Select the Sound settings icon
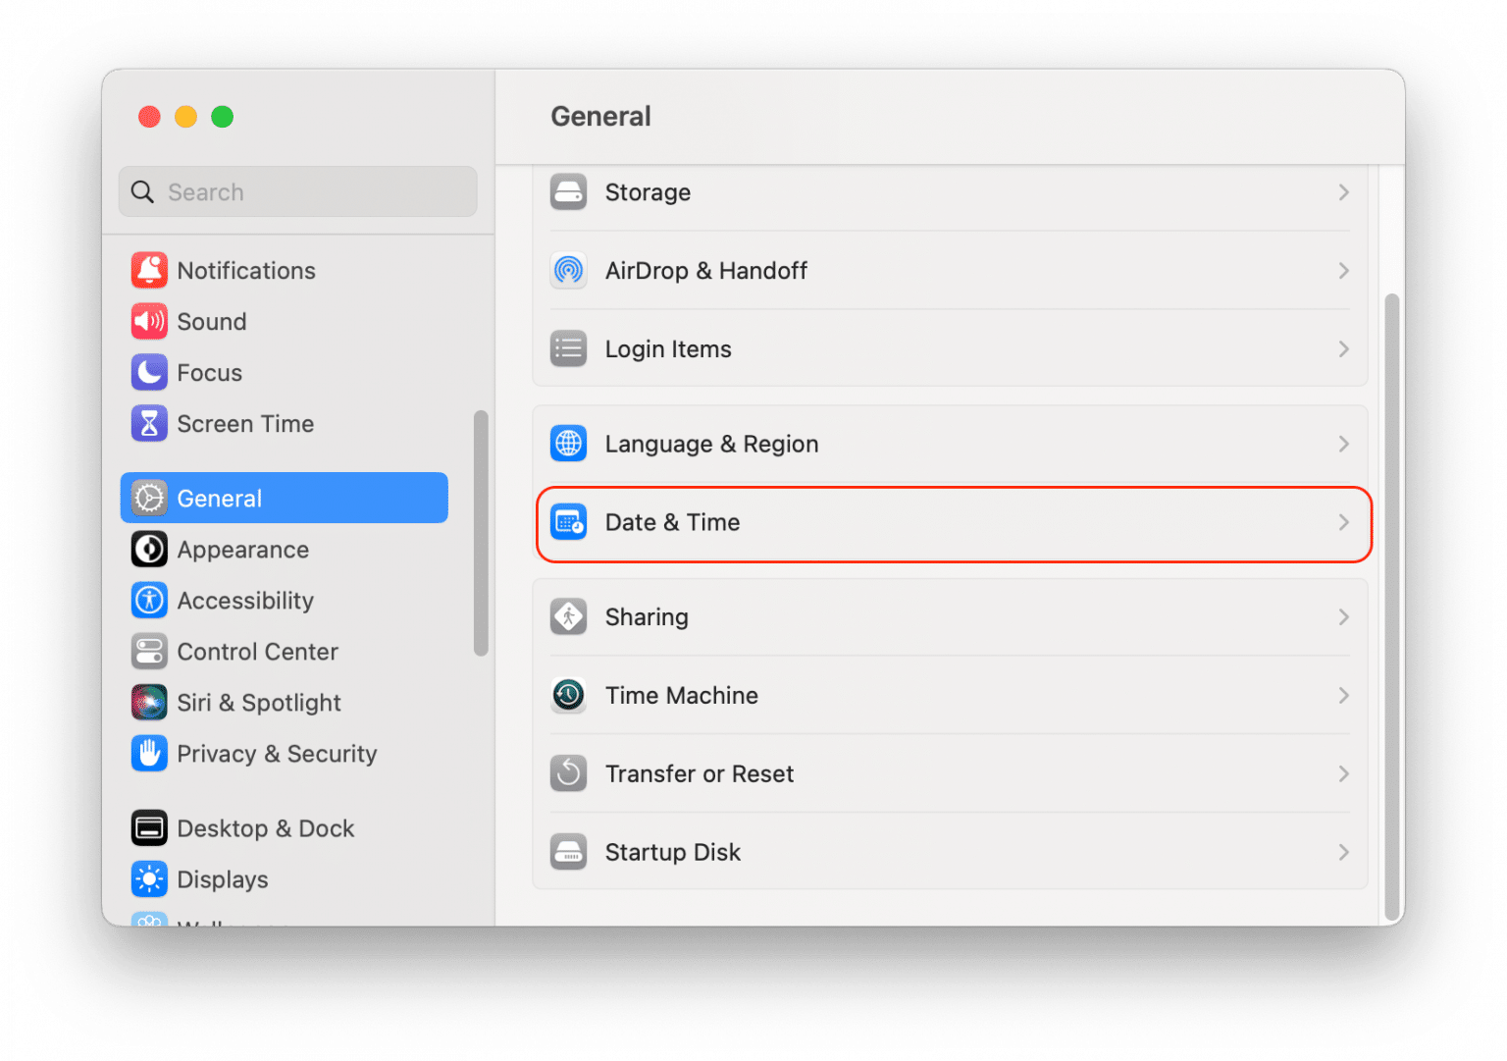Viewport: 1507px width, 1061px height. (149, 321)
